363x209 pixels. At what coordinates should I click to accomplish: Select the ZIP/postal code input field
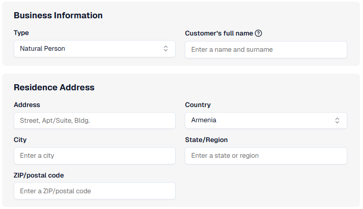94,191
